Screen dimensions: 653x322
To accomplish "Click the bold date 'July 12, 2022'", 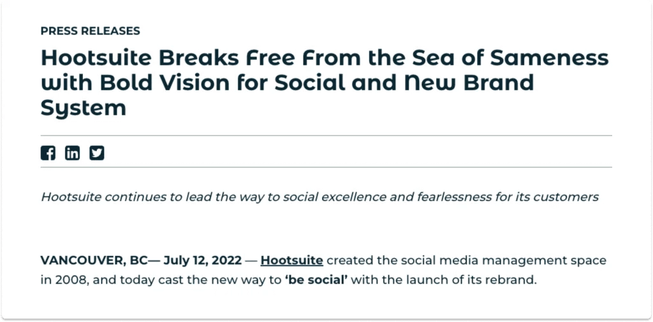I will point(202,260).
